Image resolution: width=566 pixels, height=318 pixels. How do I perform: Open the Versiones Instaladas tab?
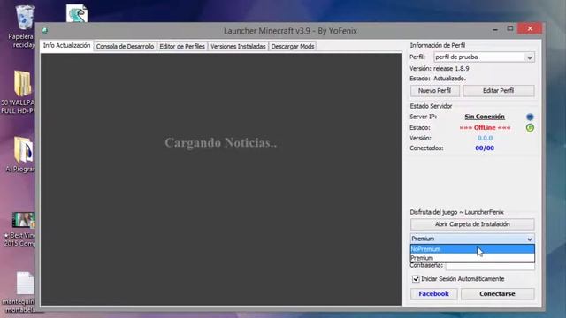[238, 47]
